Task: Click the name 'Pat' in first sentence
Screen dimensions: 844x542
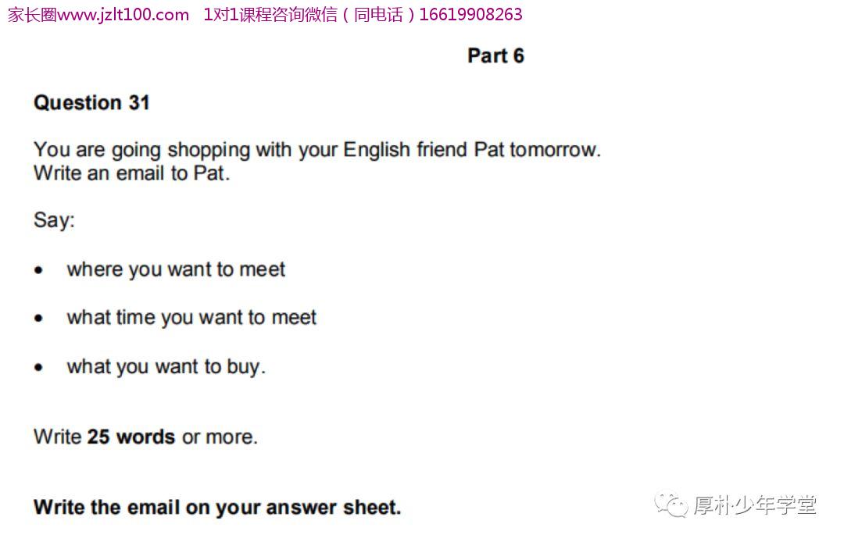Action: [488, 149]
